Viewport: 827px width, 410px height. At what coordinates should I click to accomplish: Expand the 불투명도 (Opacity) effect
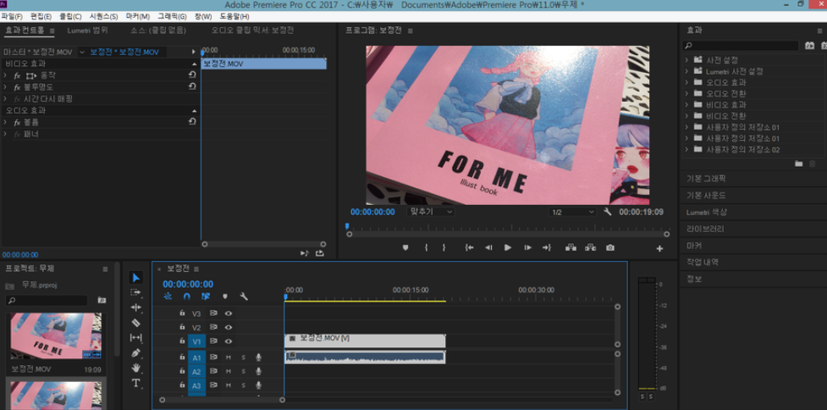tap(5, 87)
